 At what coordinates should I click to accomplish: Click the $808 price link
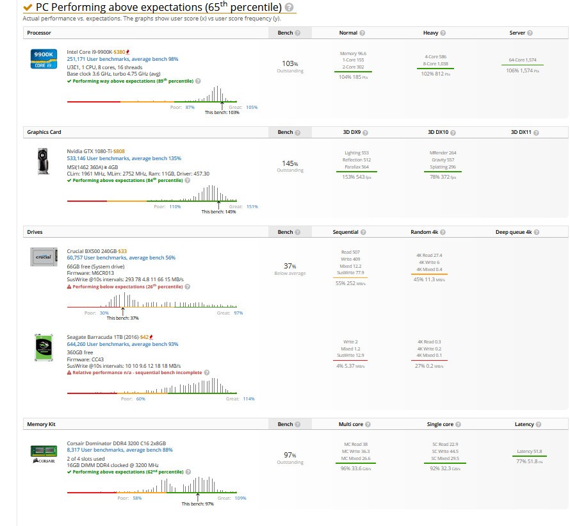pyautogui.click(x=119, y=151)
